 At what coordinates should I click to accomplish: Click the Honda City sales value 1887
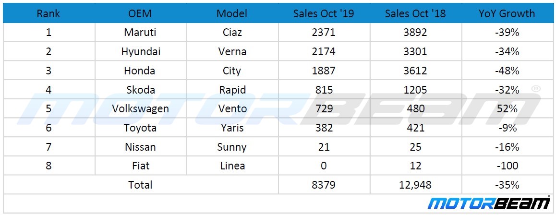[x=324, y=71]
